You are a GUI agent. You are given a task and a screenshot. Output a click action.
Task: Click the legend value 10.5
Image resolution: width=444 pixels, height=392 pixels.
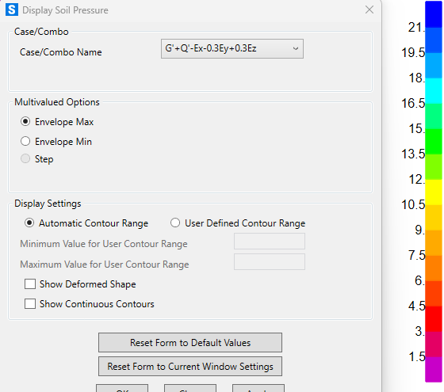[x=413, y=205]
